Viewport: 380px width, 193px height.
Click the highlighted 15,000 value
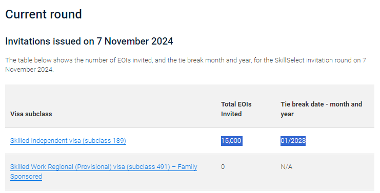click(x=231, y=141)
